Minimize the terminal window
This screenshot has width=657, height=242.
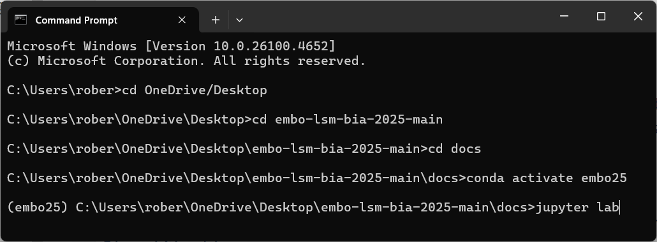[x=564, y=17]
